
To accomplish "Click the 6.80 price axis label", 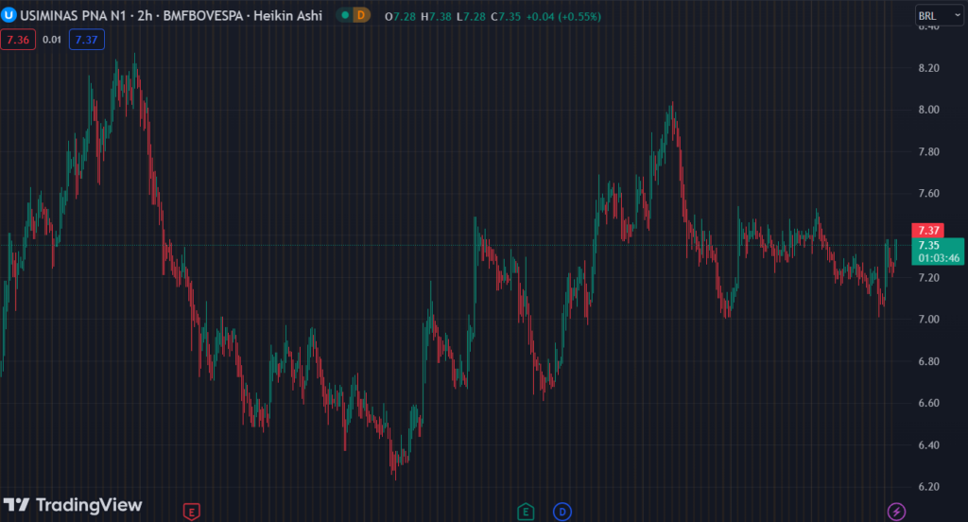I will (x=928, y=361).
